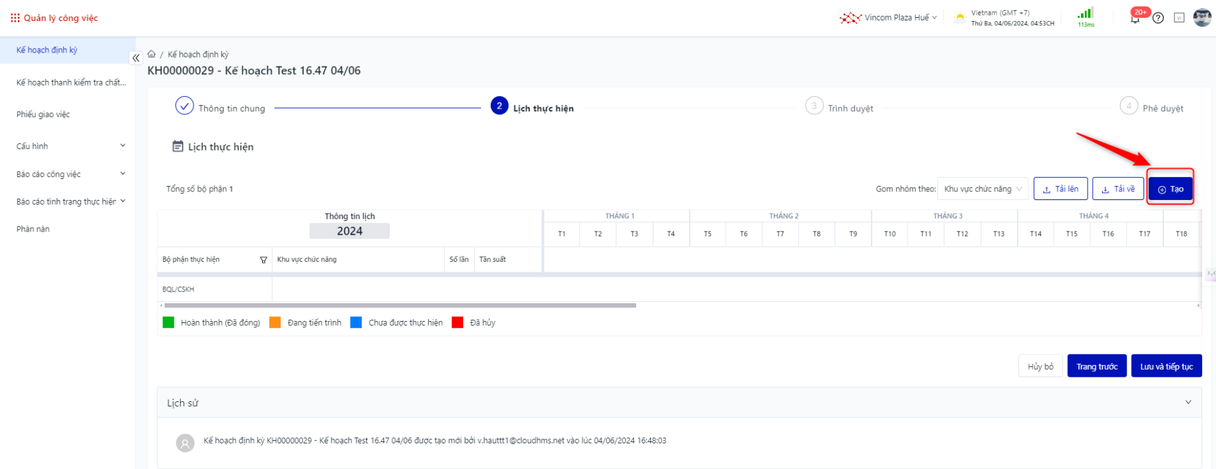The width and height of the screenshot is (1216, 469).
Task: Collapse the sidebar with double-chevron icon
Action: point(136,58)
